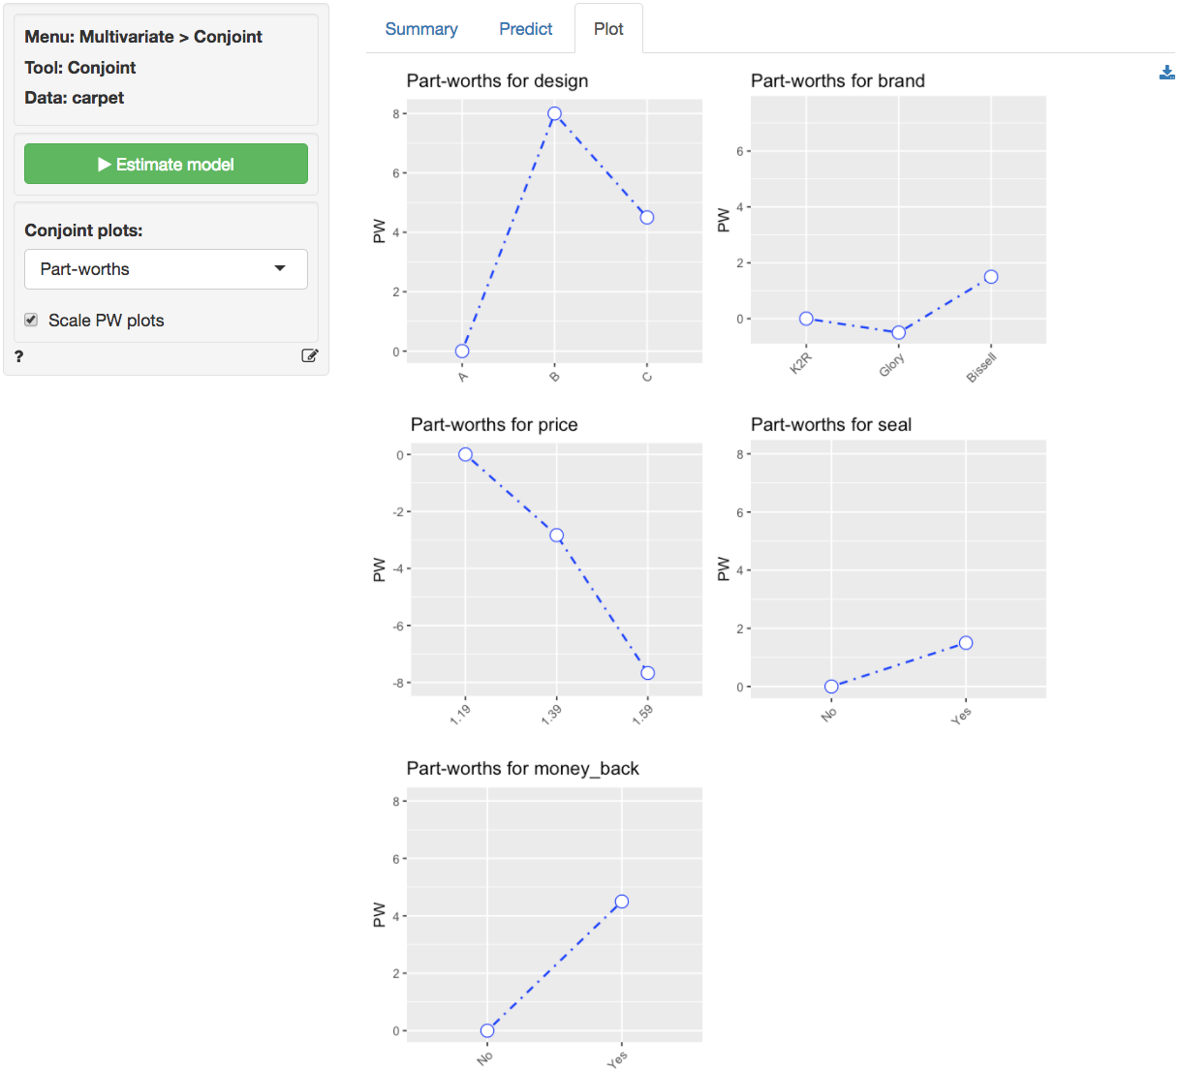
Task: Download the plots using the download icon
Action: (x=1166, y=73)
